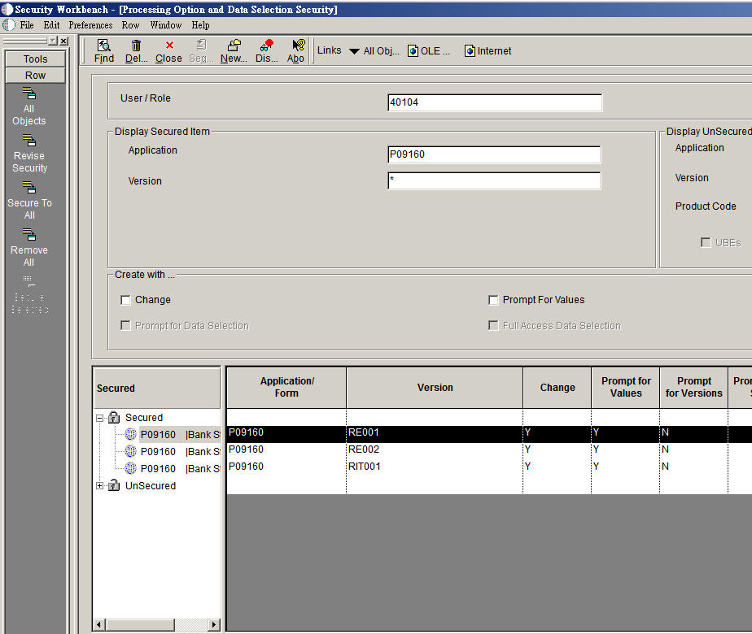Enable the Change checkbox
The image size is (752, 634).
coord(125,300)
